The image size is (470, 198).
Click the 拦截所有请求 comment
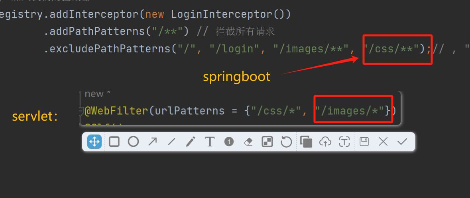[x=245, y=31]
